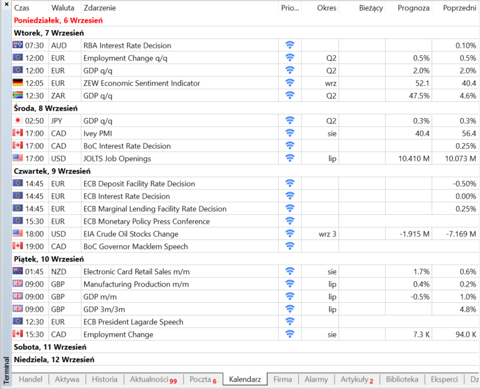
Task: Open the Eksperci tab
Action: point(444,379)
